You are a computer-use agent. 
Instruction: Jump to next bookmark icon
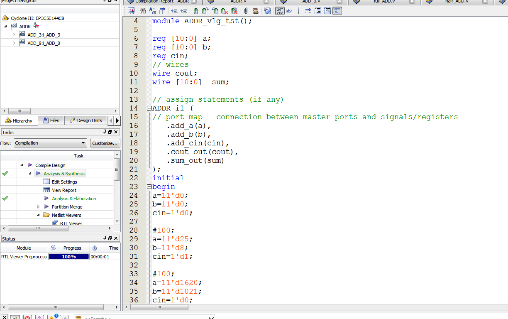click(x=205, y=11)
